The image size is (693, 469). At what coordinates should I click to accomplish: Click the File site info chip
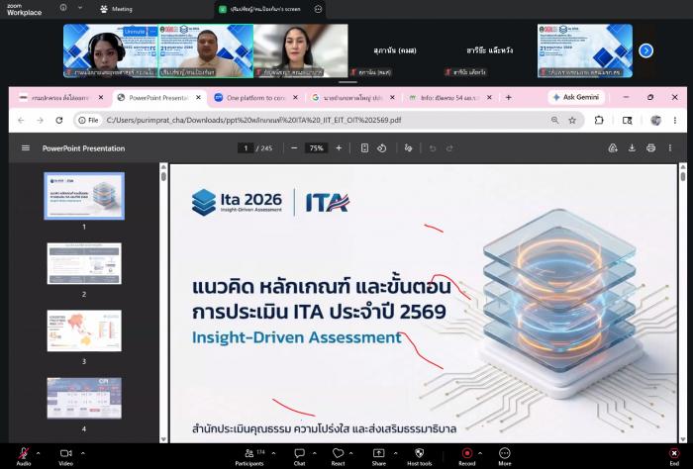click(x=88, y=120)
